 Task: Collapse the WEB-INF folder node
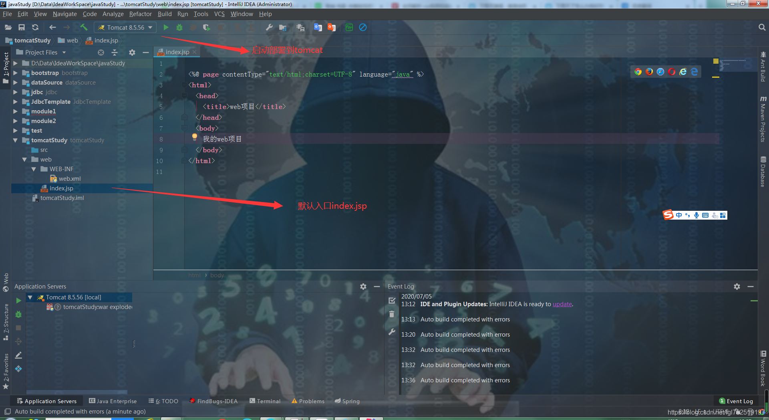tap(34, 169)
